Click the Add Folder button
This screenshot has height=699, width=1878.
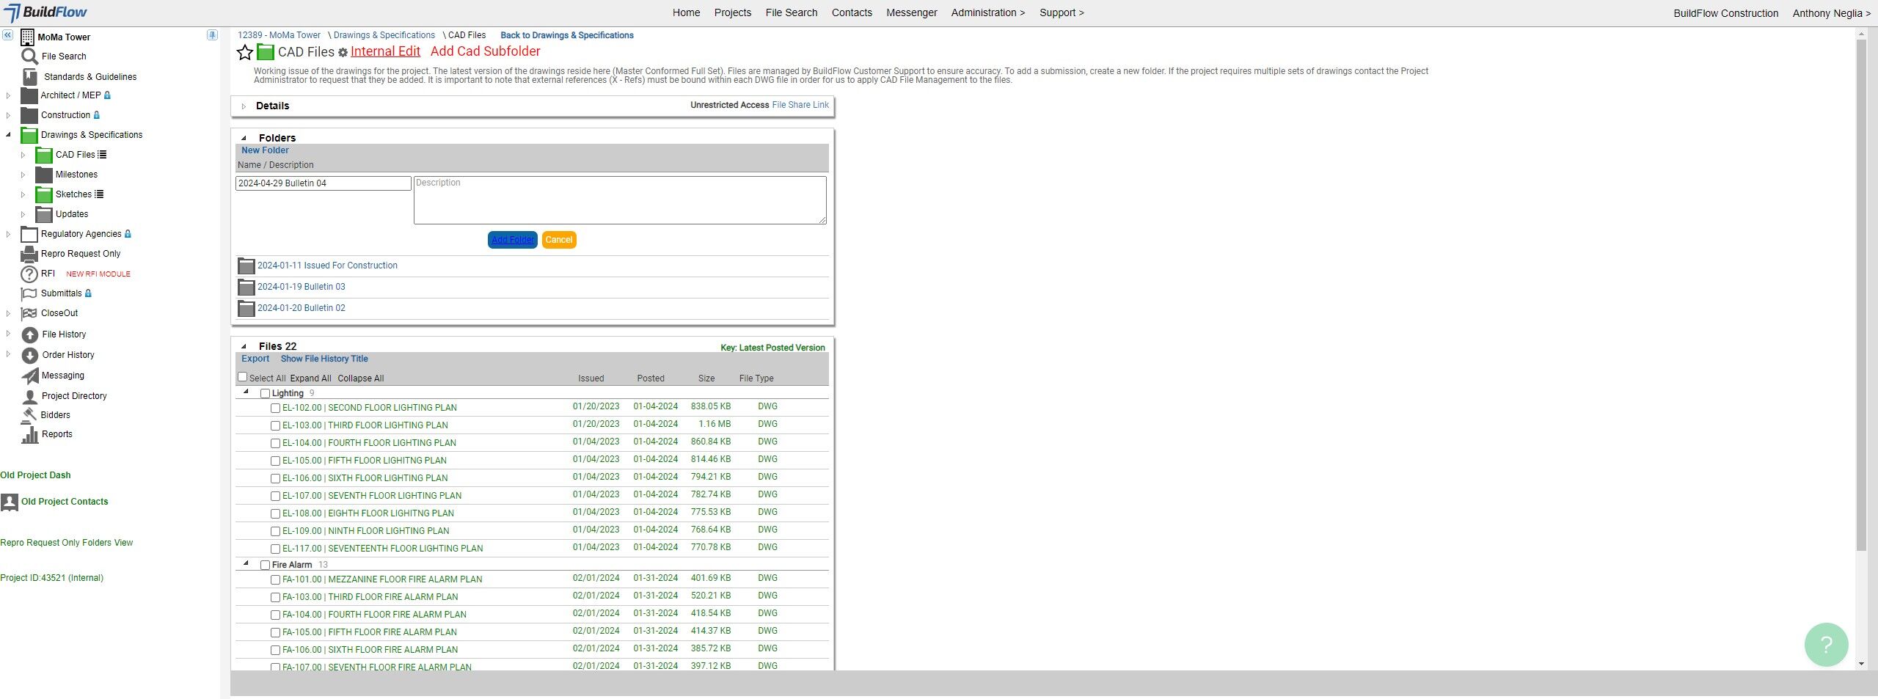512,239
